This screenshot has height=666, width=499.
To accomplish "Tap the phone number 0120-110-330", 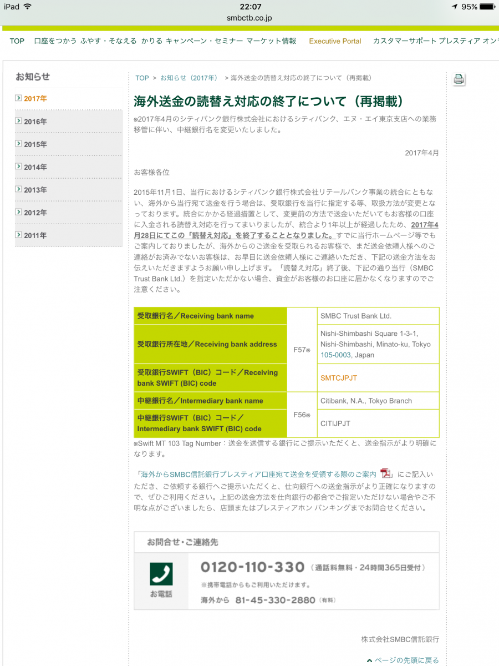I will [x=252, y=567].
